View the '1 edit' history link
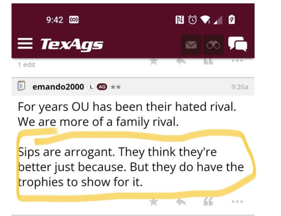 [26, 65]
